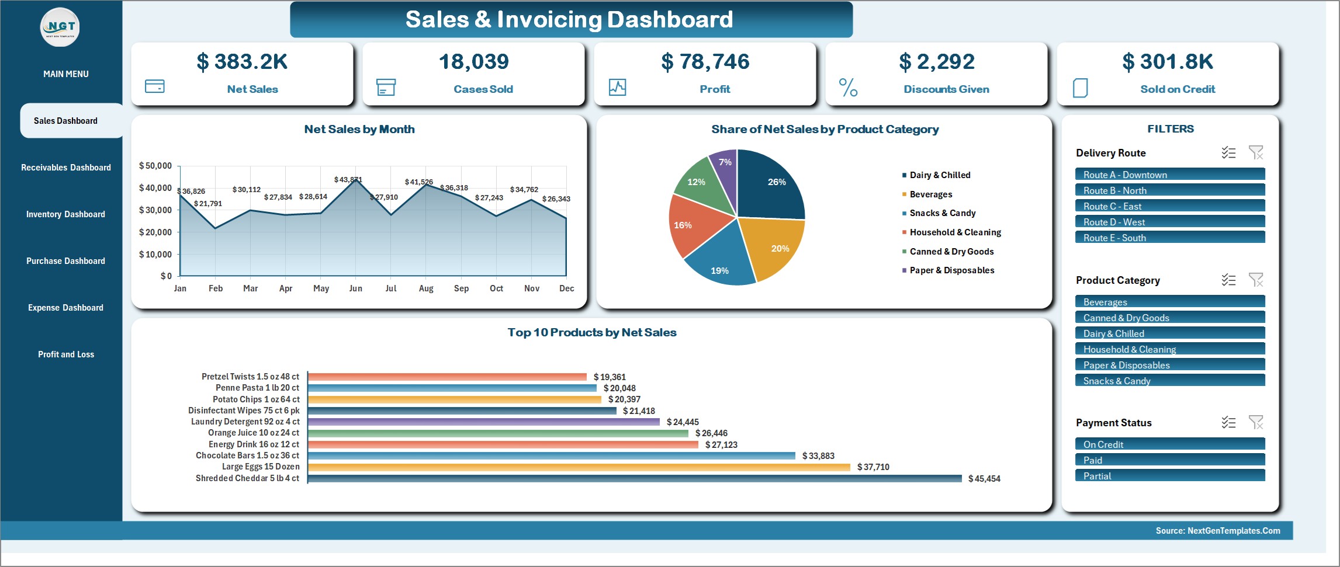Click the Paper & Disposables legend entry

pos(948,270)
